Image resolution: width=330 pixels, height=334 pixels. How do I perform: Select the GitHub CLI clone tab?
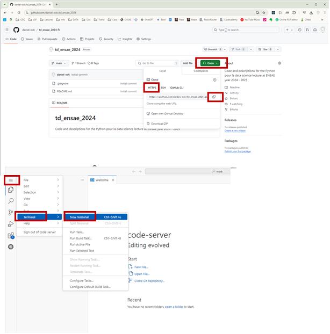(177, 88)
